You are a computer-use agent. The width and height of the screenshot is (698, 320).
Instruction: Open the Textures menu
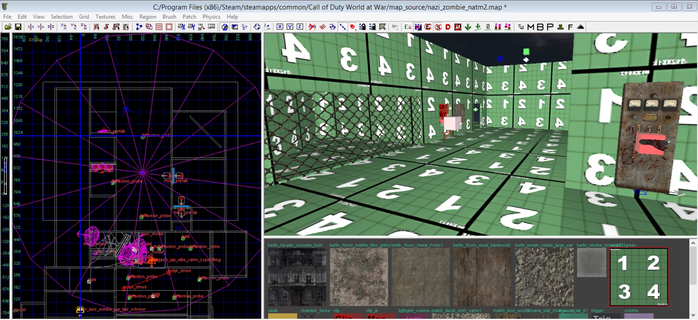[x=105, y=17]
